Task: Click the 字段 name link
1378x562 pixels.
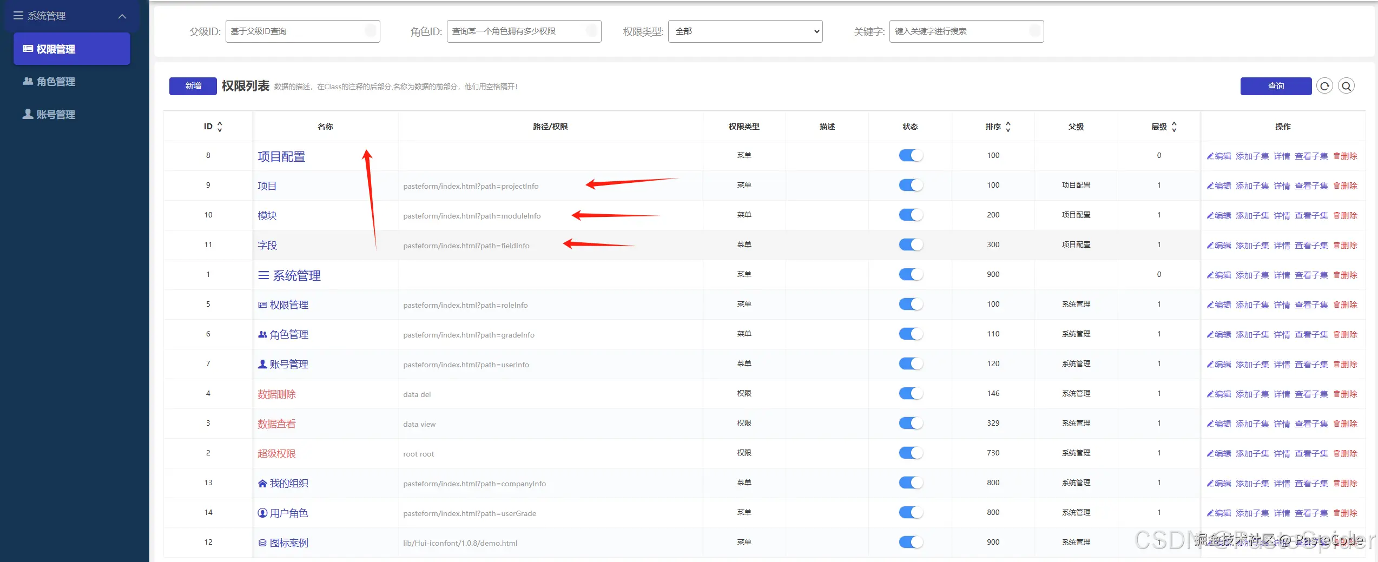Action: click(x=267, y=246)
